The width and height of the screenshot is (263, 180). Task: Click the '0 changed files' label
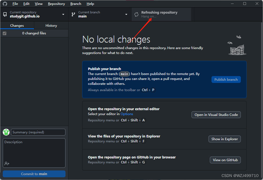(34, 33)
